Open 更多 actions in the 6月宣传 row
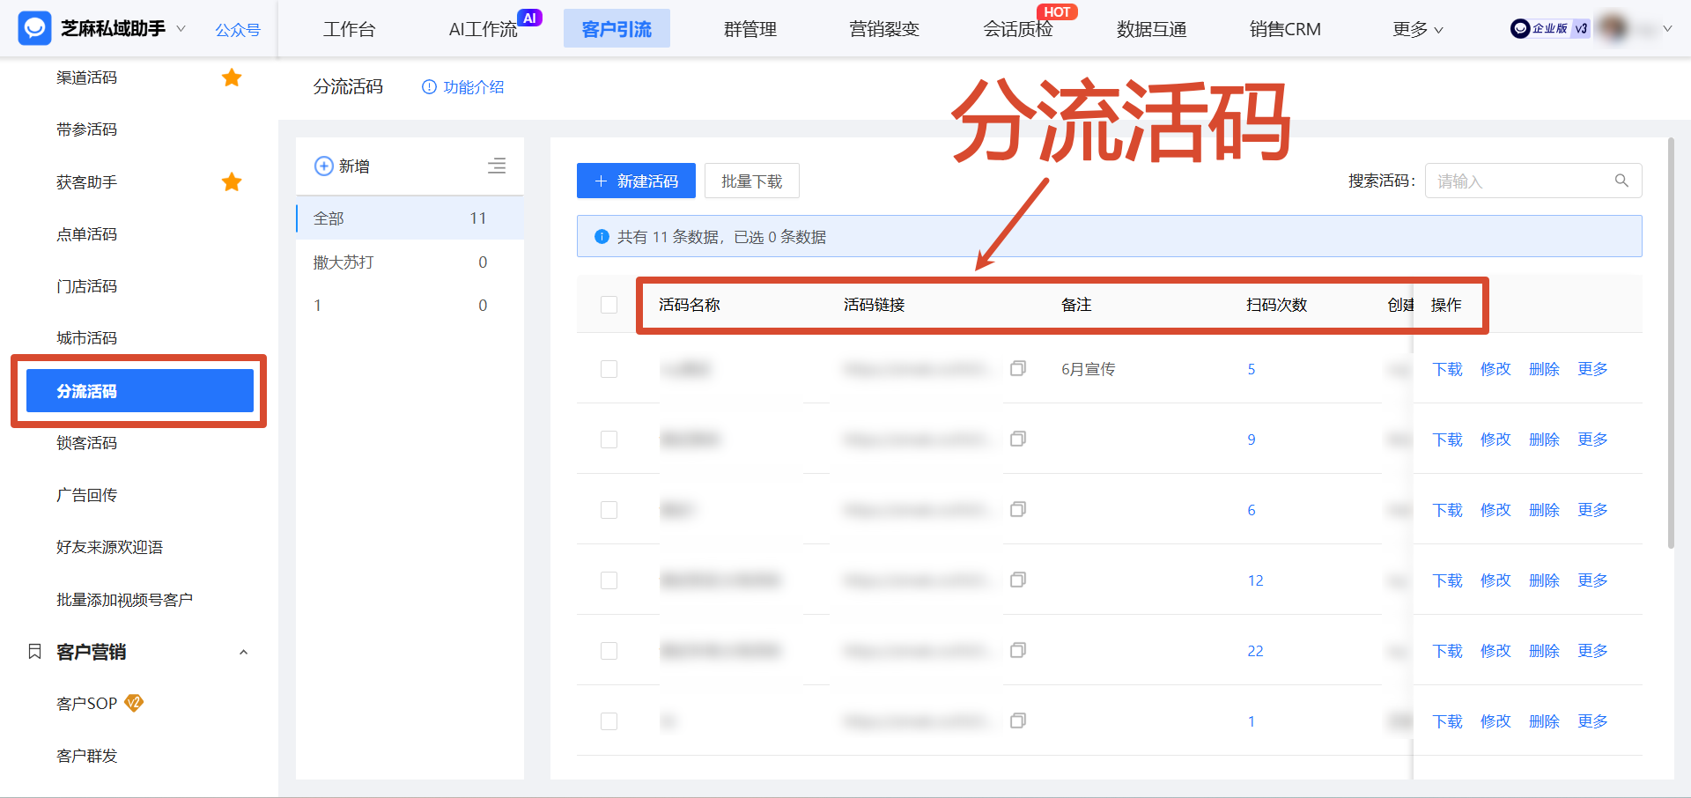This screenshot has height=798, width=1691. [x=1592, y=369]
